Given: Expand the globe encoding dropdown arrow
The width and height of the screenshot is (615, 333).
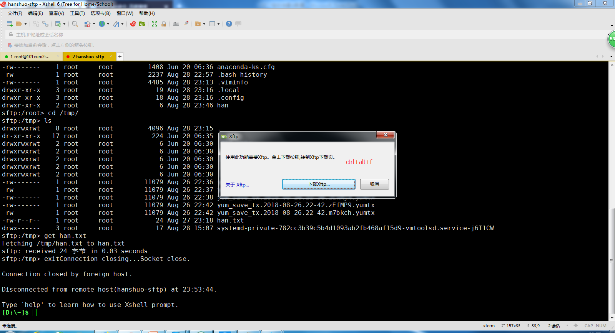Looking at the screenshot, I should [x=108, y=24].
